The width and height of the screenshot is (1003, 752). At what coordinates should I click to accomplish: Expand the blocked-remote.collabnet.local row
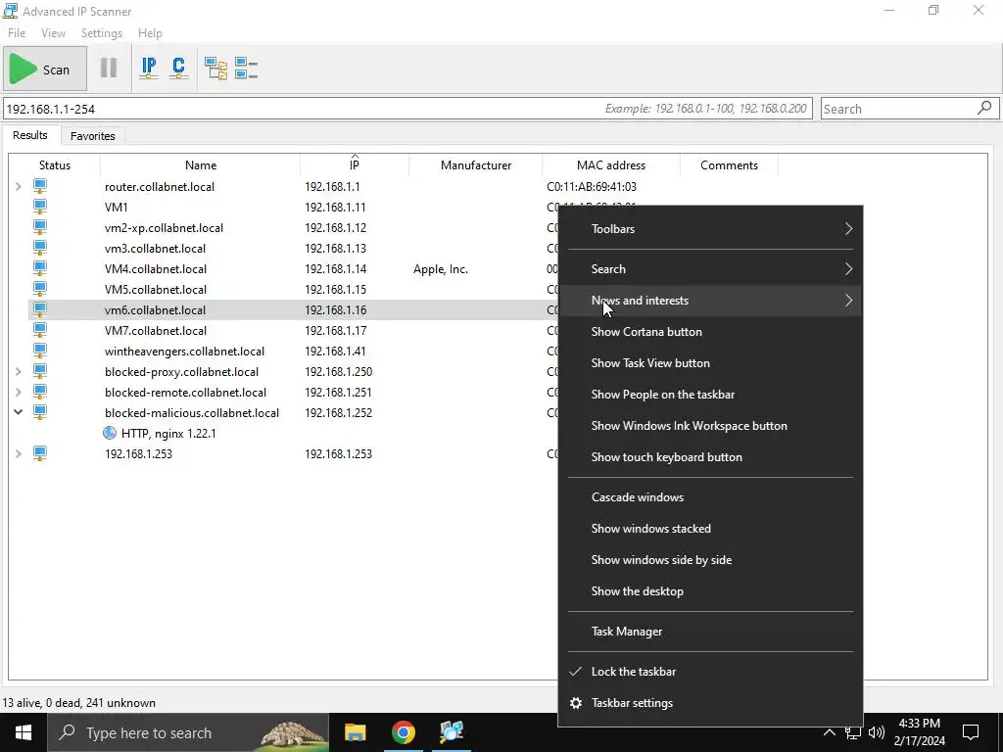point(18,392)
